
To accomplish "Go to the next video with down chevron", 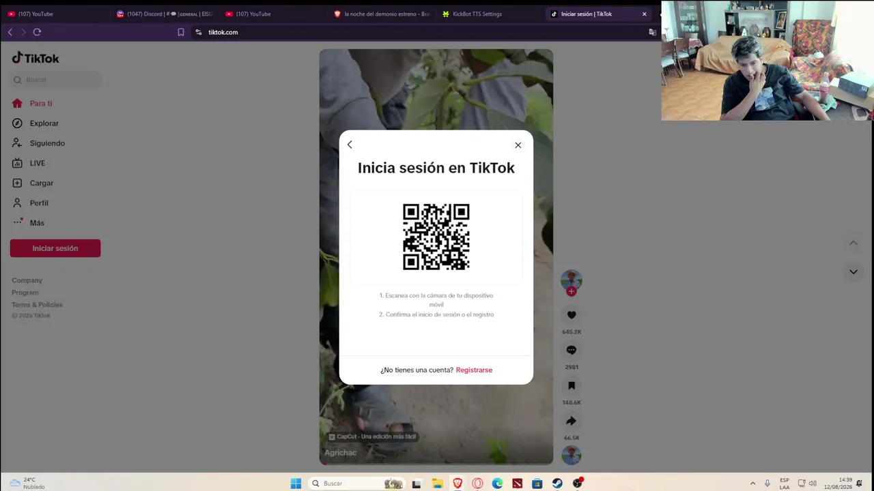I will pyautogui.click(x=854, y=271).
